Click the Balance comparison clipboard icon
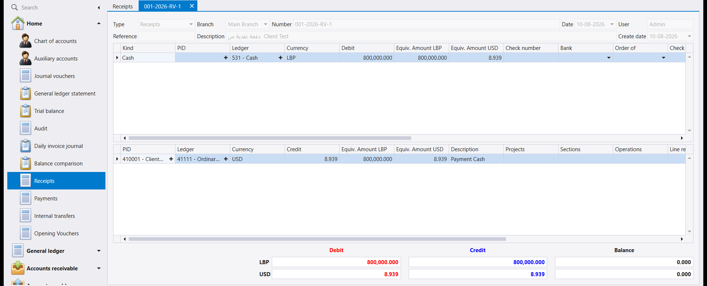This screenshot has width=707, height=286. [x=25, y=163]
